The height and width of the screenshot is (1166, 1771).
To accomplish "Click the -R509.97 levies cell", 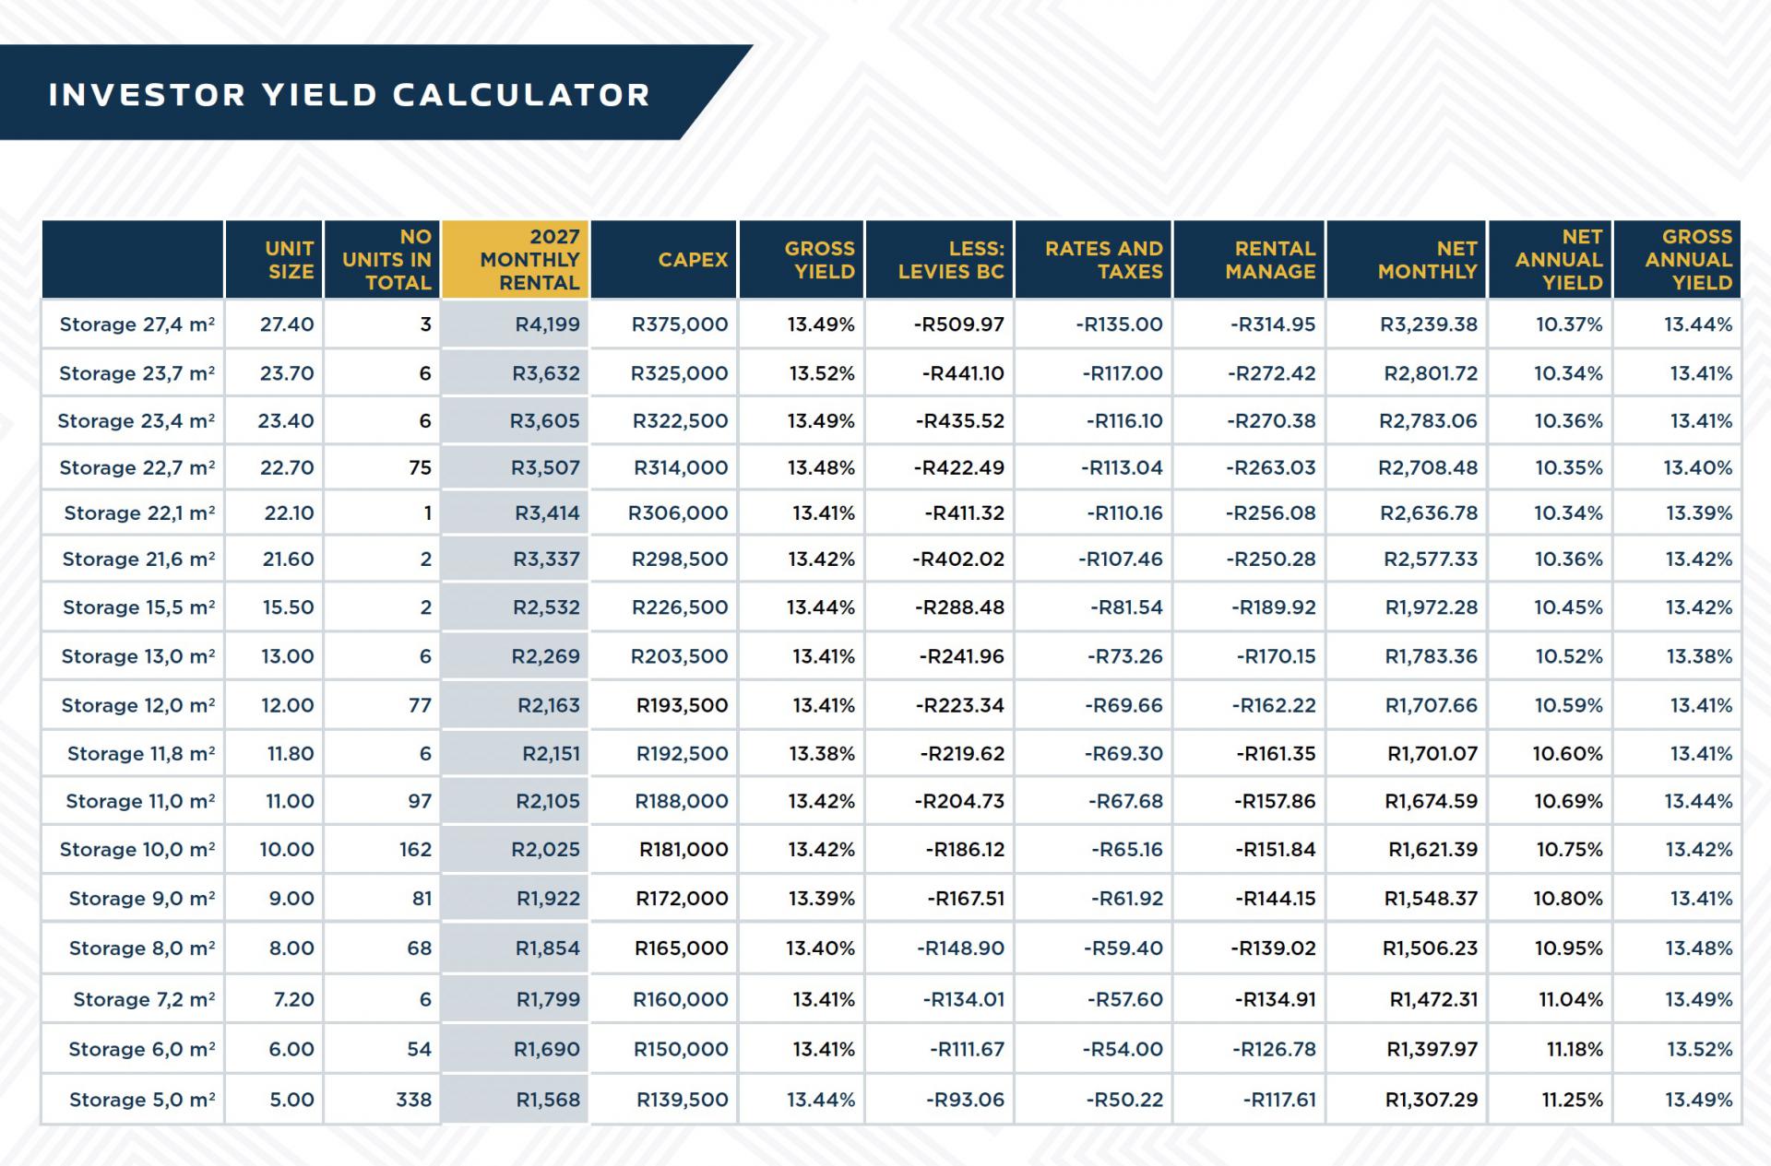I will click(958, 324).
